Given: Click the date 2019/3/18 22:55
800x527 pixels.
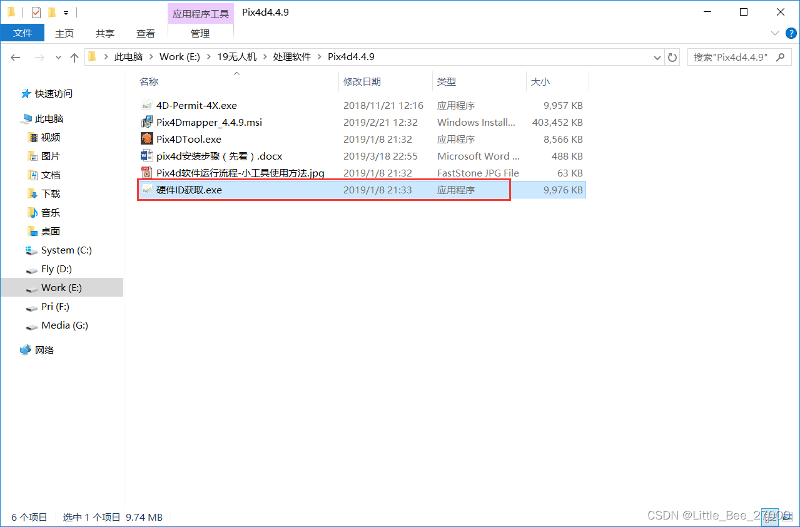Looking at the screenshot, I should coord(380,156).
